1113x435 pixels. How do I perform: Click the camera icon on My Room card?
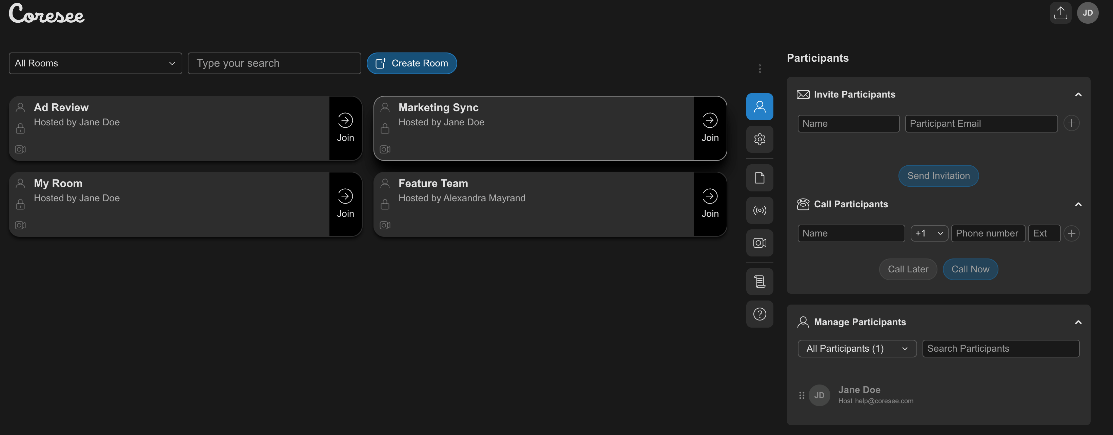pos(20,226)
